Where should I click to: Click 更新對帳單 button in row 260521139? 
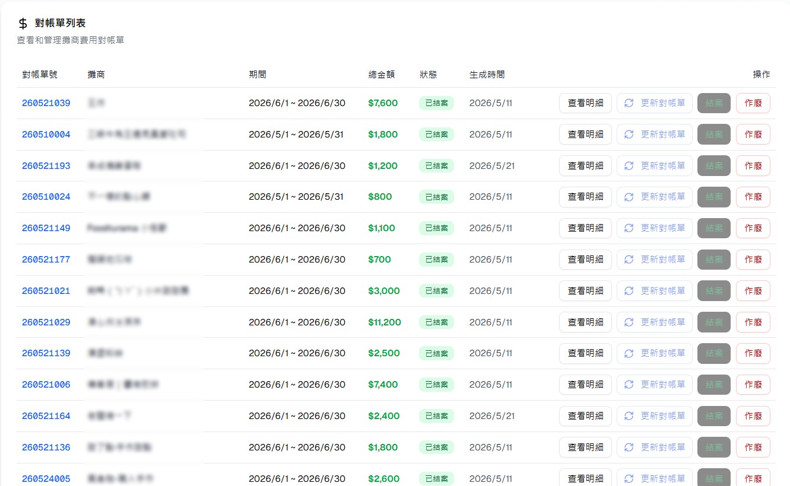[655, 353]
